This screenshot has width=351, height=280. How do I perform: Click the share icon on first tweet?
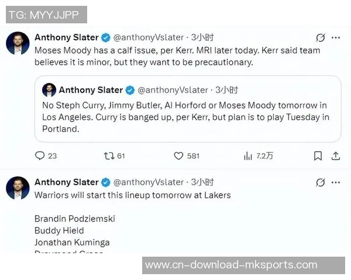(x=336, y=156)
